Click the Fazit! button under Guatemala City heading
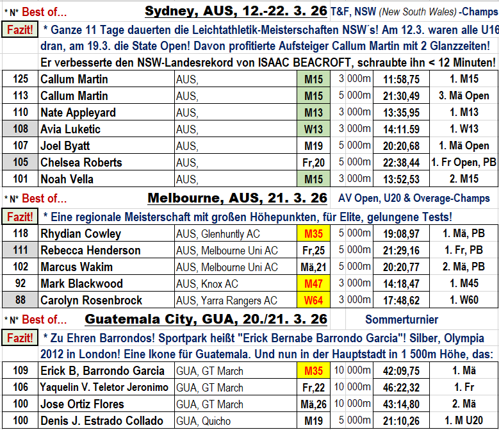The width and height of the screenshot is (499, 430). coord(20,337)
